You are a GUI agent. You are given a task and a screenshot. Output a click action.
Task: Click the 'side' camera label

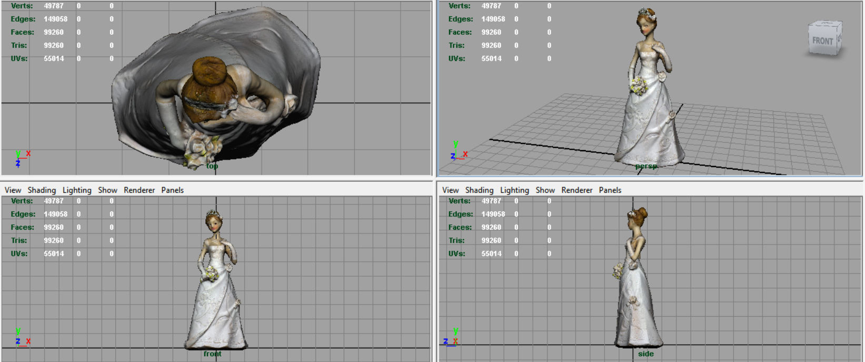pos(646,354)
